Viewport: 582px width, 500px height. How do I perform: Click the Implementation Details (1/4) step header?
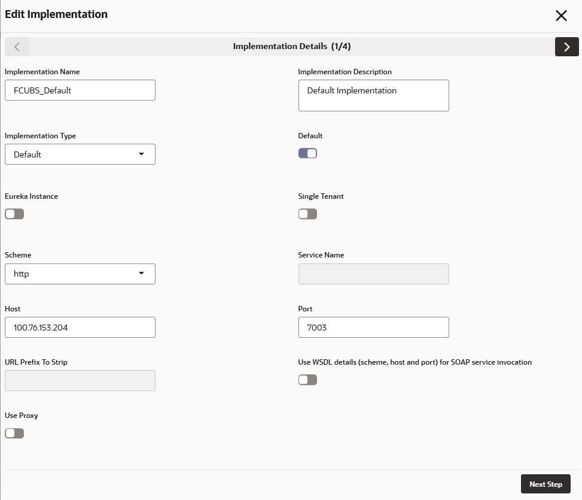coord(295,46)
